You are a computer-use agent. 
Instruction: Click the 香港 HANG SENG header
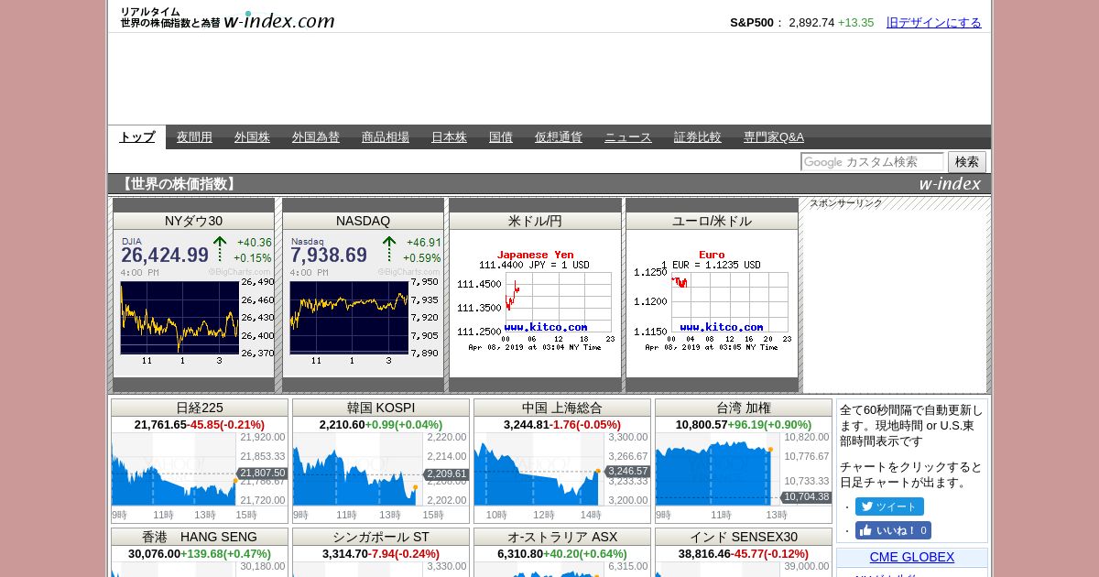pyautogui.click(x=200, y=537)
